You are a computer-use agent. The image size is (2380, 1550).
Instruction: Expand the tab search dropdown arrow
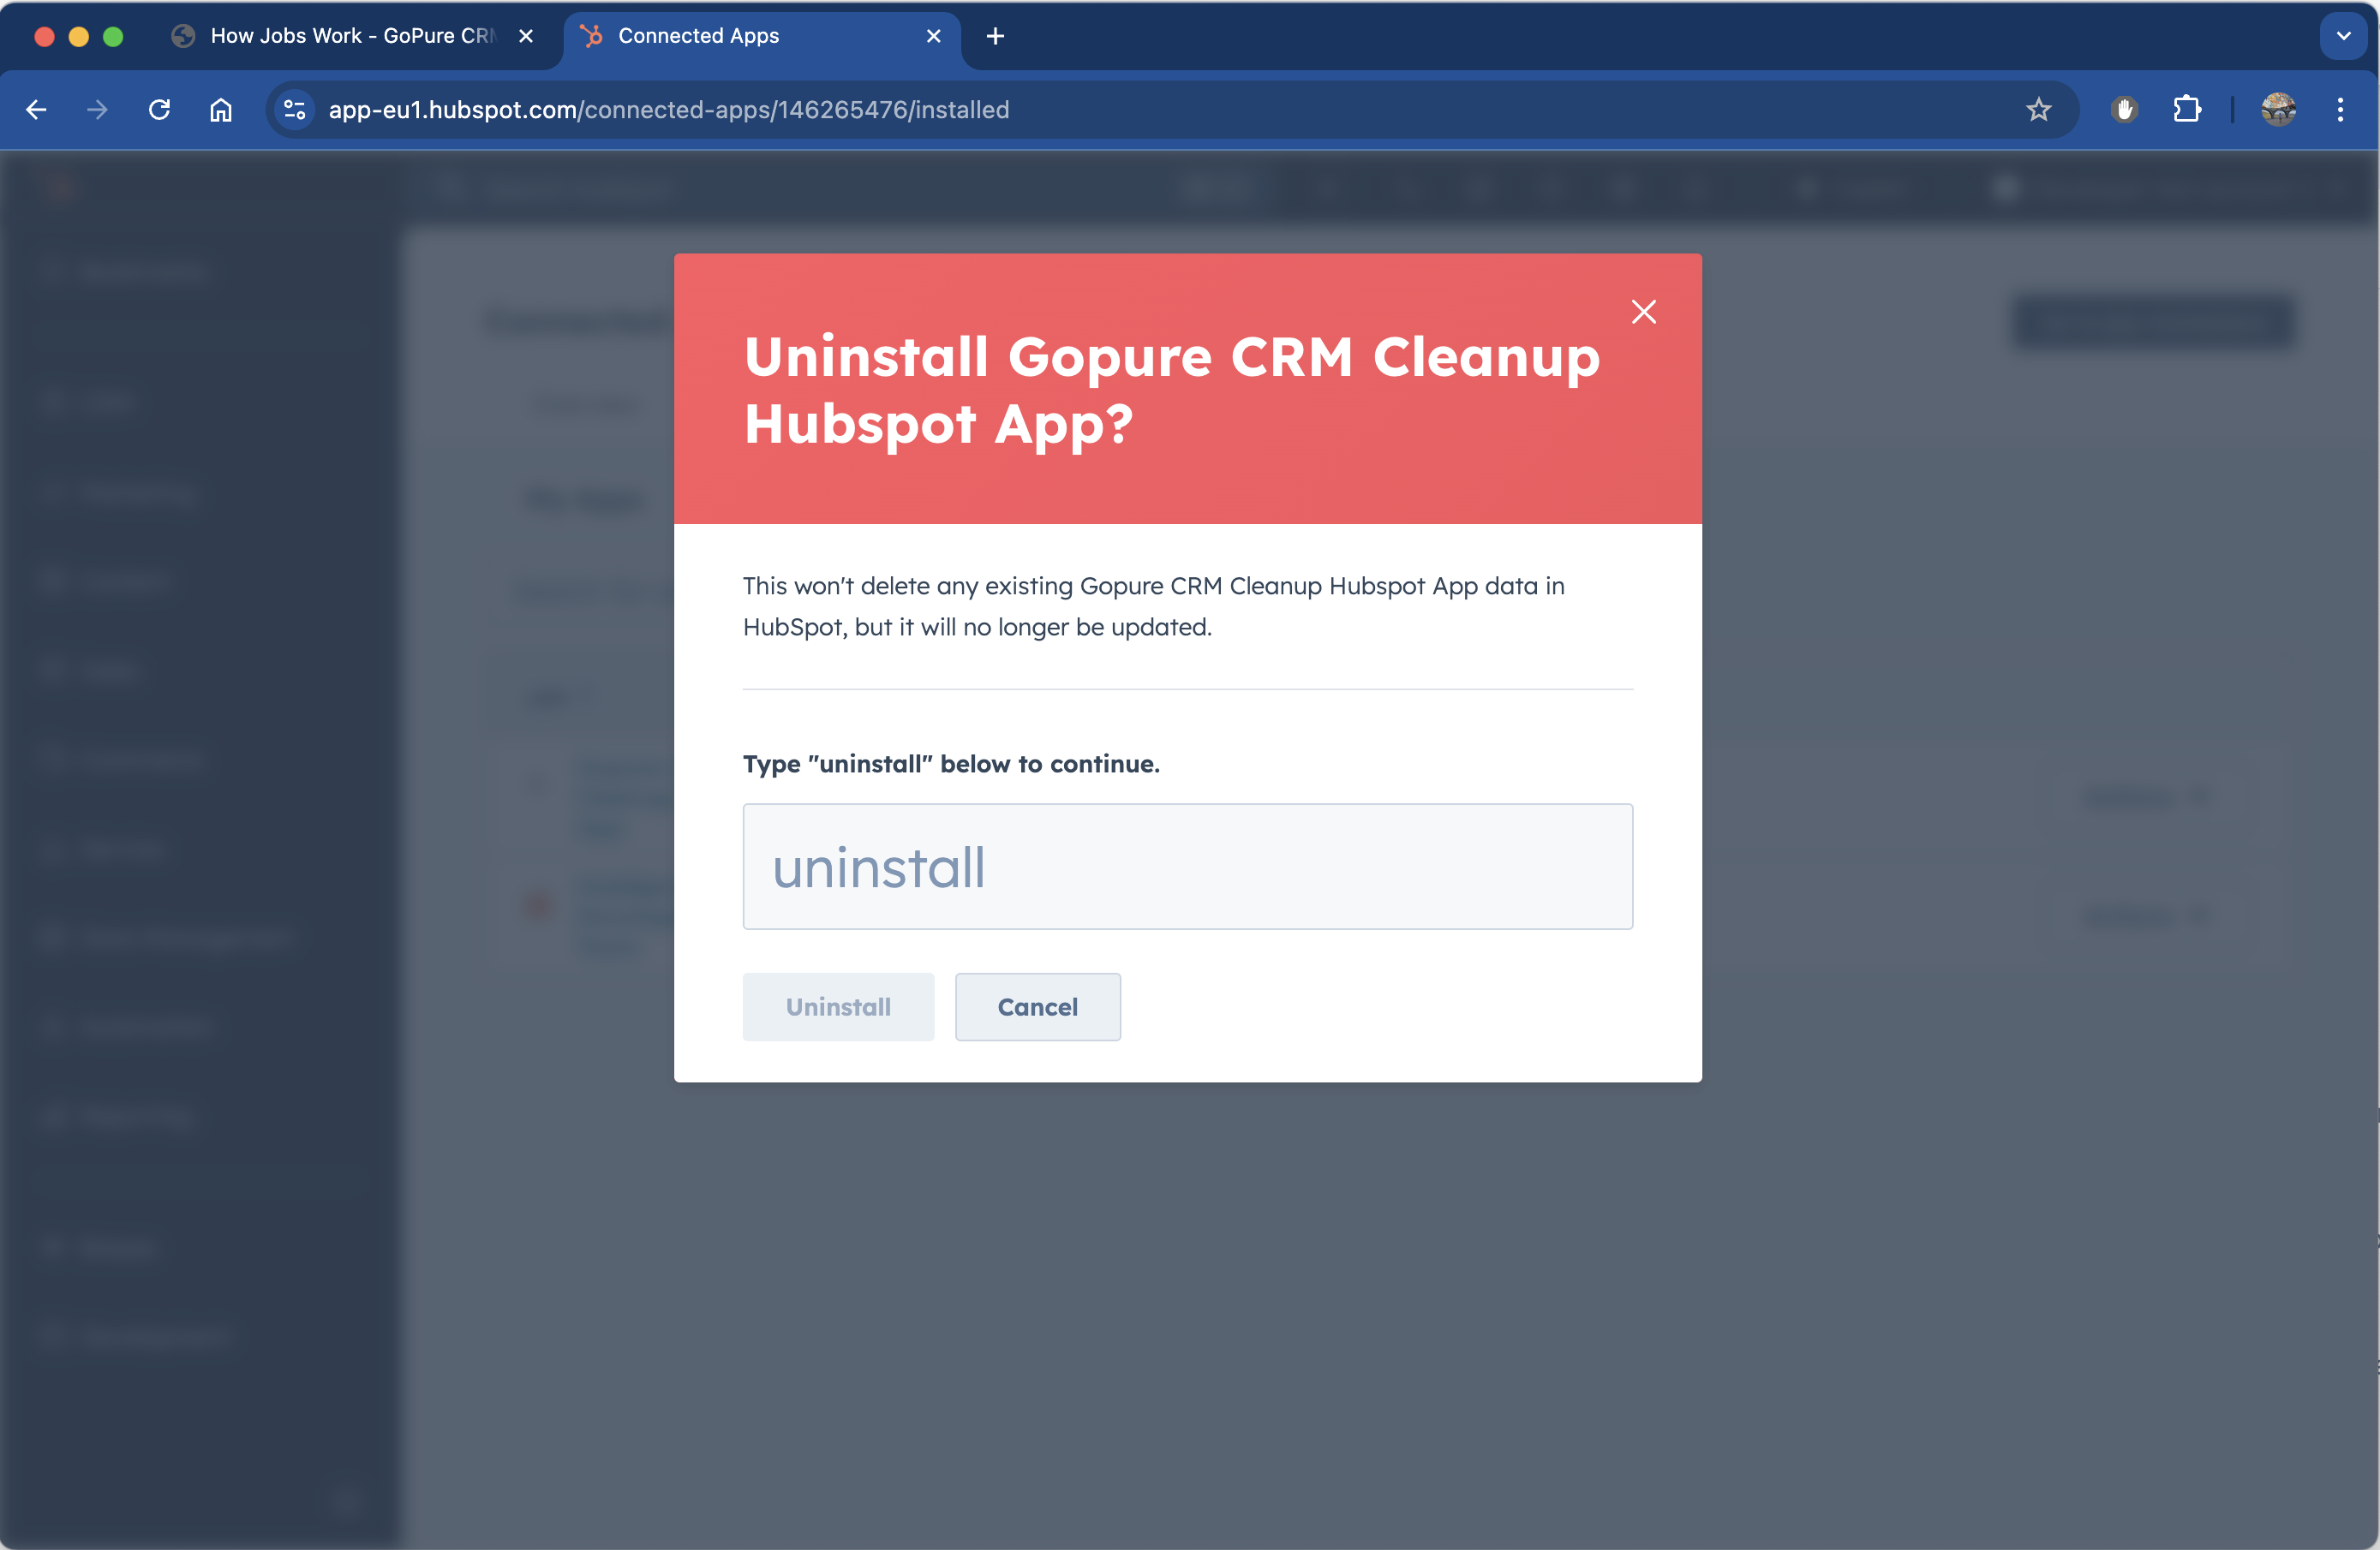point(2342,36)
